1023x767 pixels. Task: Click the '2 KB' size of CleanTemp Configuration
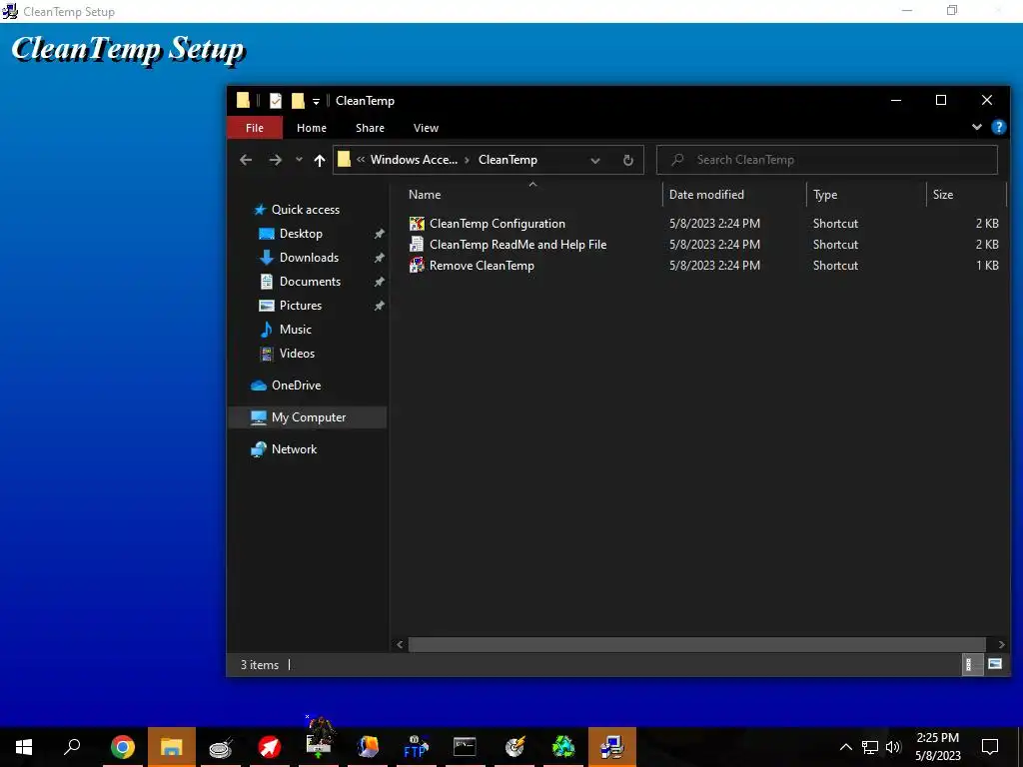pyautogui.click(x=986, y=224)
